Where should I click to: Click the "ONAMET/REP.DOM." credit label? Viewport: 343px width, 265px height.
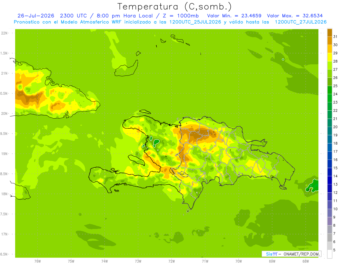click(301, 254)
